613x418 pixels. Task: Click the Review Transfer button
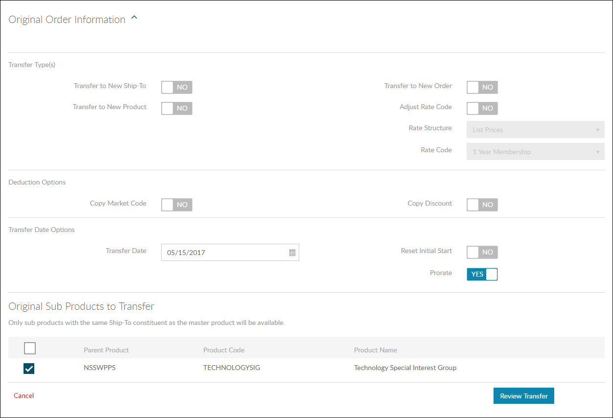coord(524,396)
